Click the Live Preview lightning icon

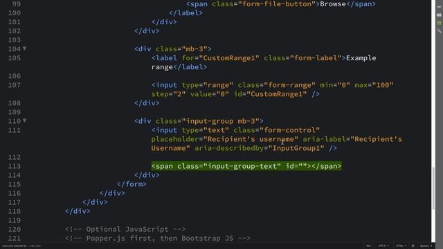(439, 7)
